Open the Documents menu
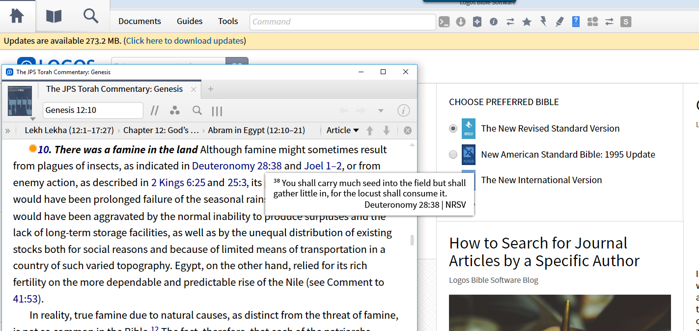The width and height of the screenshot is (699, 331). coord(140,21)
